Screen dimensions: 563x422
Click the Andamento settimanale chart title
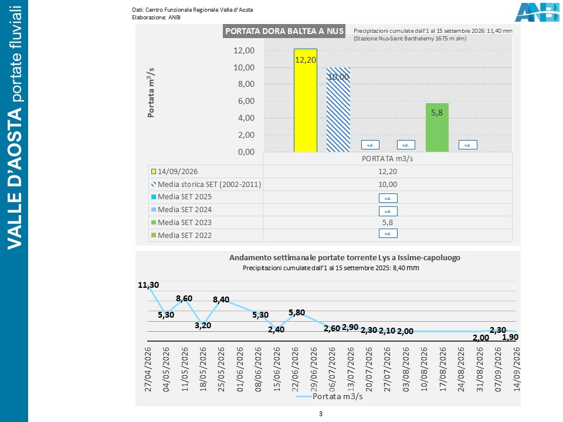345,258
